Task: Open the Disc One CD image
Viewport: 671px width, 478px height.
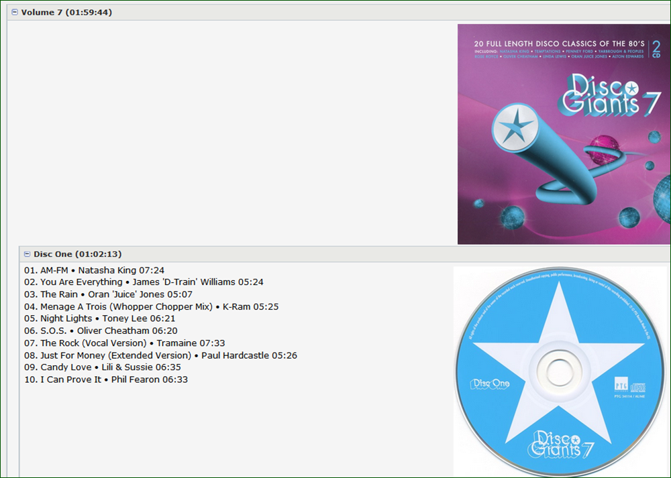Action: (x=560, y=371)
